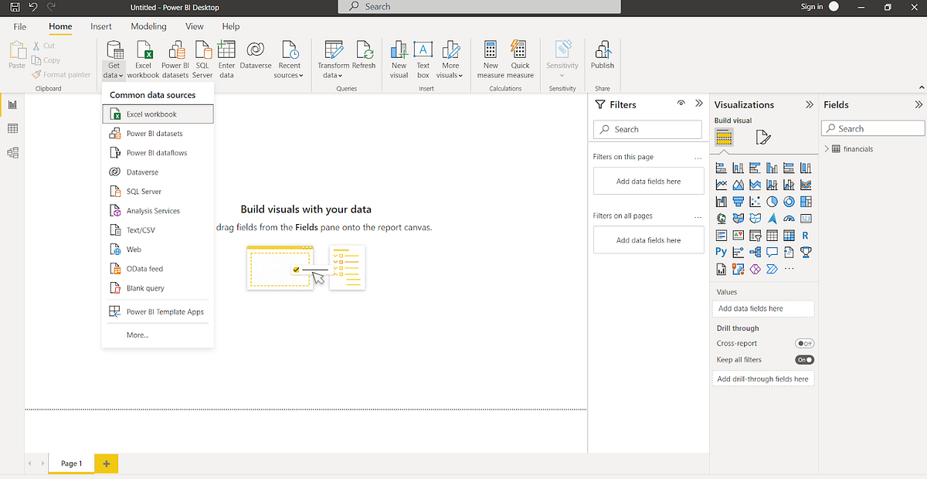Insert a Python visual

(720, 252)
